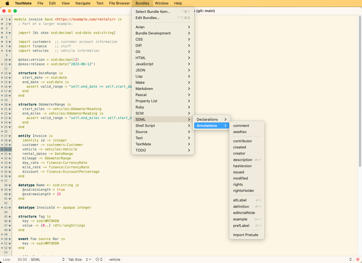Expand the Ruby bundle submenu
Screen dimensions: 362x263
tap(163, 107)
